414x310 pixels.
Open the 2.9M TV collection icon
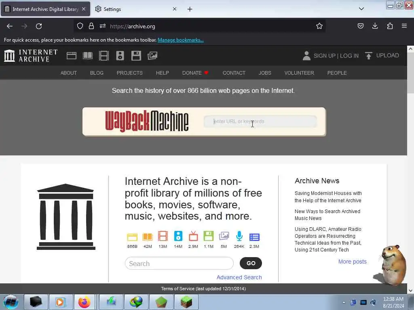193,236
